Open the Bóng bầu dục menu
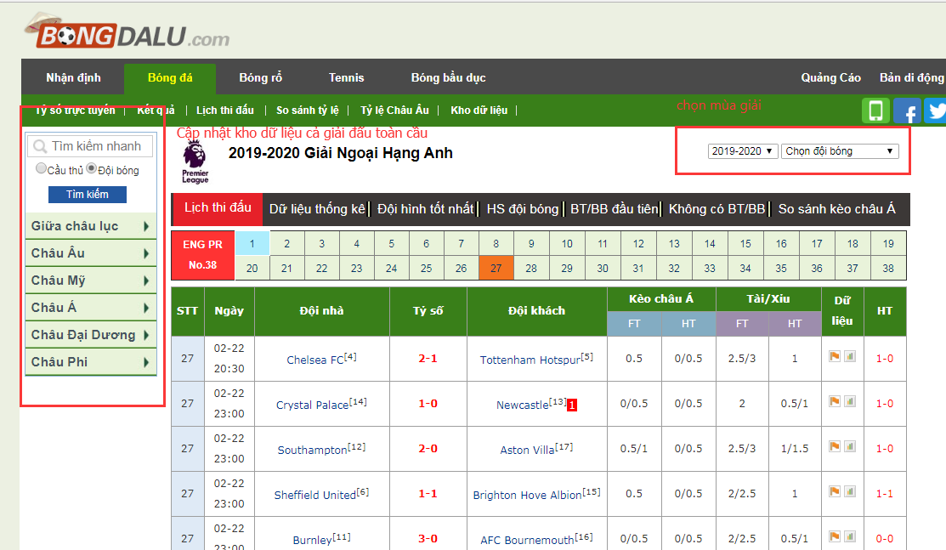 448,78
